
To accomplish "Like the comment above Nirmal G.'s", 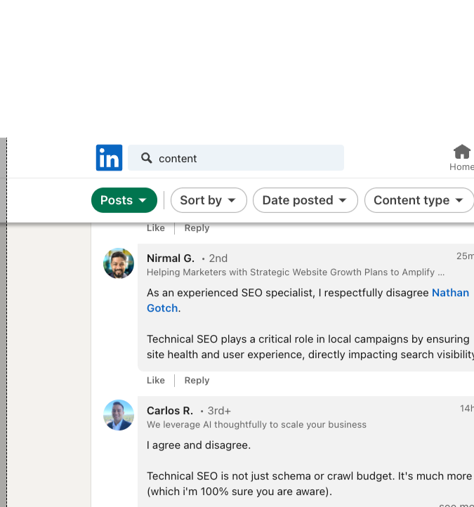I will (x=155, y=228).
